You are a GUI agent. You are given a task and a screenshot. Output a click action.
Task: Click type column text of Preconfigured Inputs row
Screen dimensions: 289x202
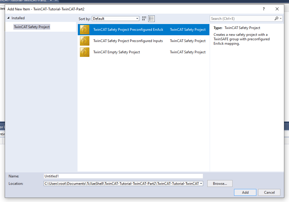point(188,41)
